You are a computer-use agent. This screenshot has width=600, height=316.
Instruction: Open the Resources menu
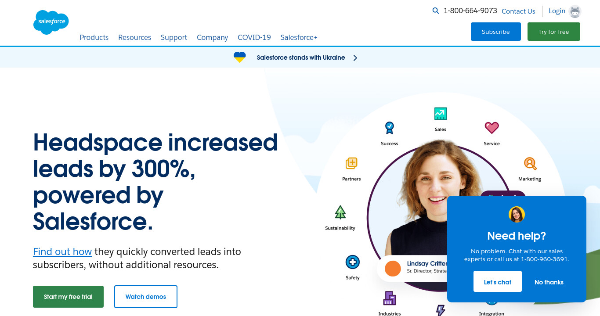tap(134, 37)
